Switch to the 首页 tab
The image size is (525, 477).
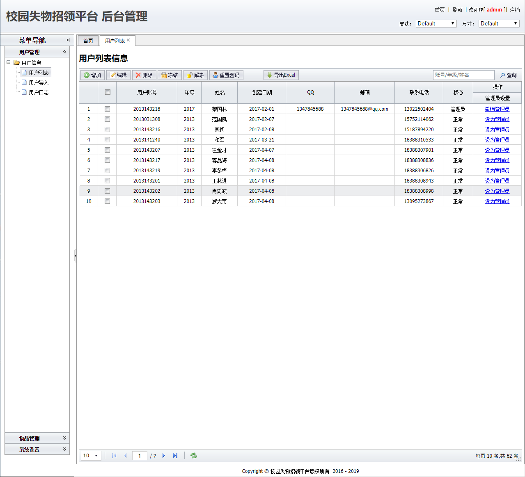click(x=88, y=41)
